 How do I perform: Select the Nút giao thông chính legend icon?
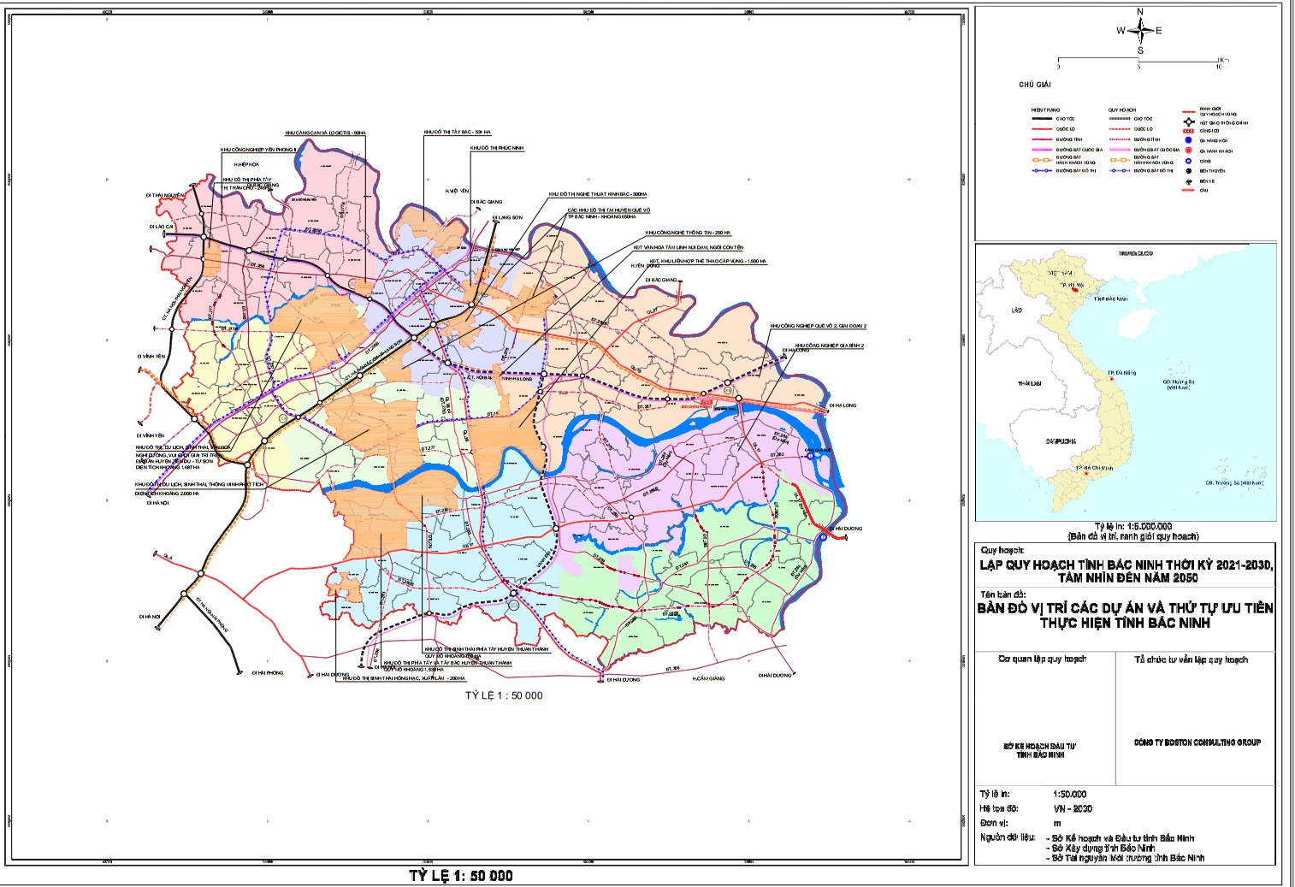click(x=1187, y=122)
